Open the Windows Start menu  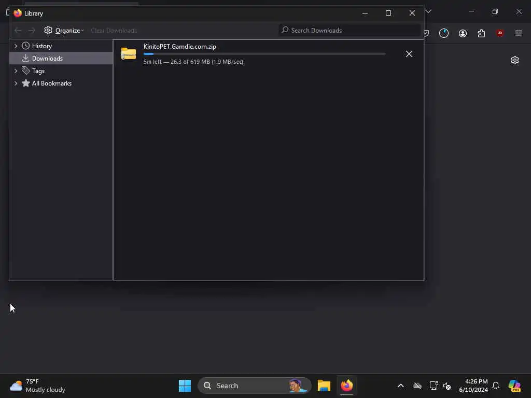(185, 386)
